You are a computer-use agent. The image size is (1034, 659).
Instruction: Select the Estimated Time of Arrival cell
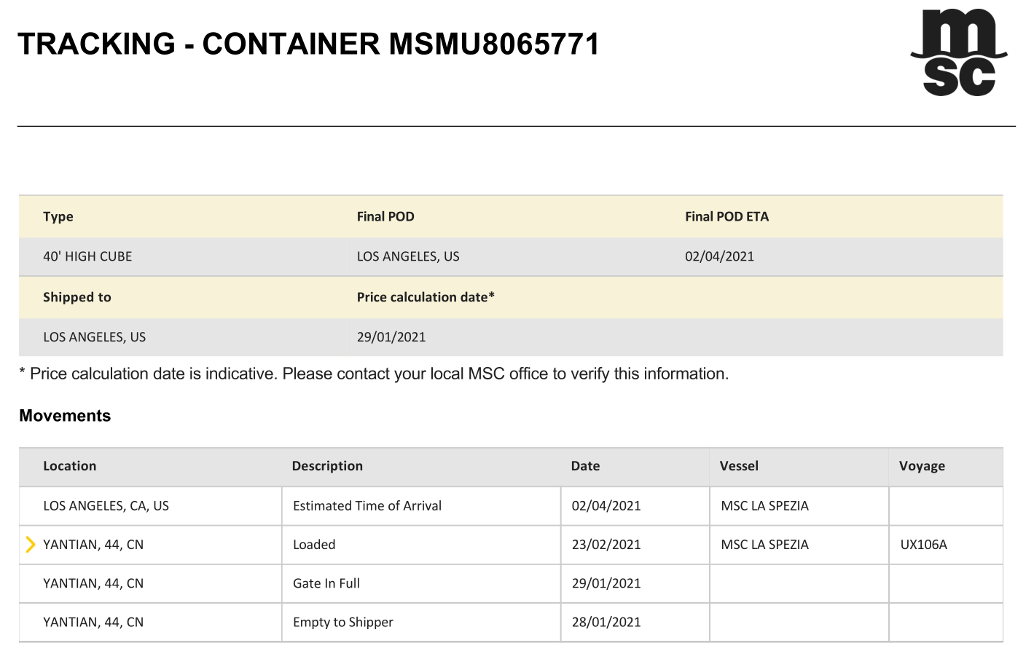pos(367,506)
